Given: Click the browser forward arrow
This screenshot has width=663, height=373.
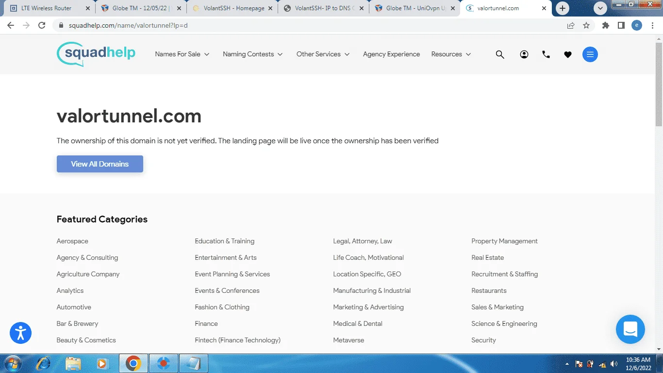Looking at the screenshot, I should pos(26,25).
